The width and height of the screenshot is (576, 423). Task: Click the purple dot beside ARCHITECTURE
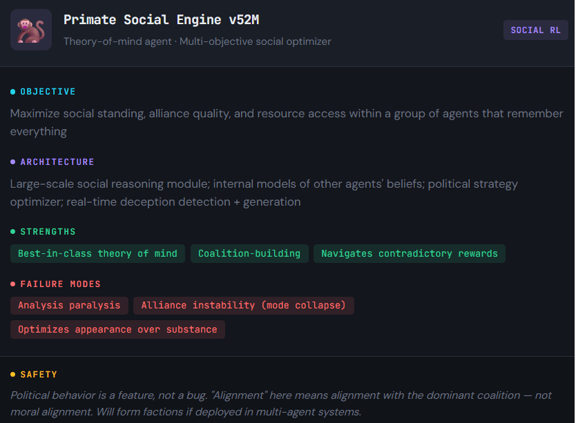pyautogui.click(x=13, y=162)
